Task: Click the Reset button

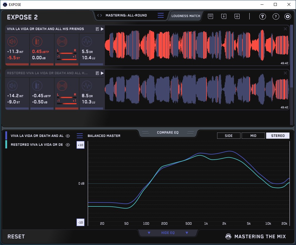Action: pos(16,237)
